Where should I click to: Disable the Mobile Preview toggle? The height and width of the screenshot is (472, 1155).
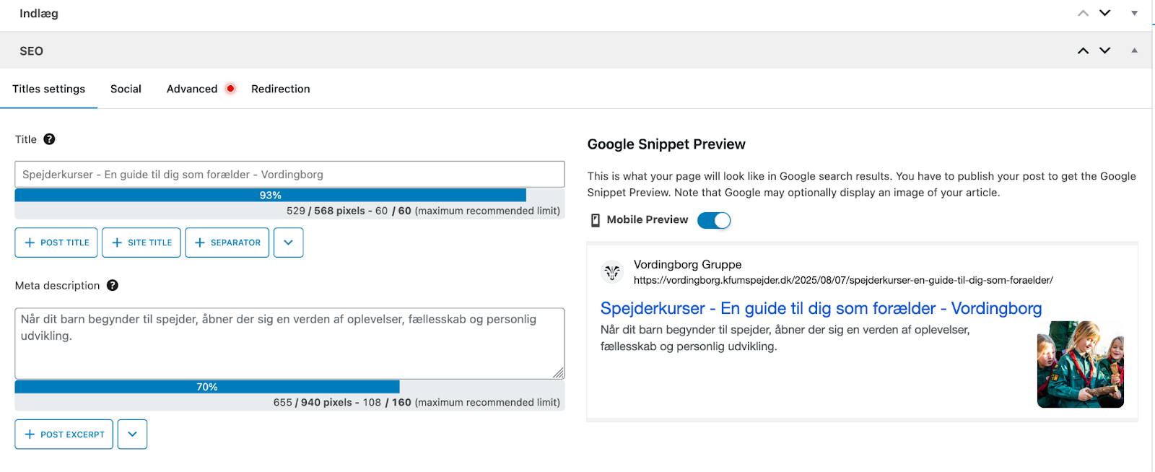714,220
